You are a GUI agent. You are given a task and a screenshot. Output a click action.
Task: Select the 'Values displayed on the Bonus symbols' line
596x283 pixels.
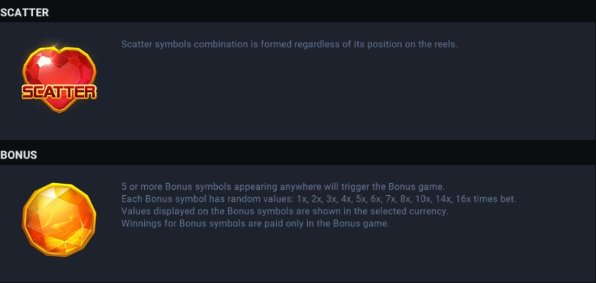click(x=285, y=211)
